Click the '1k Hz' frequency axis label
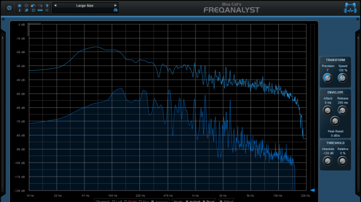The height and width of the screenshot is (202, 361). pyautogui.click(x=195, y=195)
